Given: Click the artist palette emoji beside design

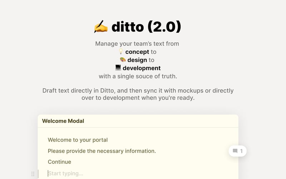Looking at the screenshot, I should tap(123, 59).
